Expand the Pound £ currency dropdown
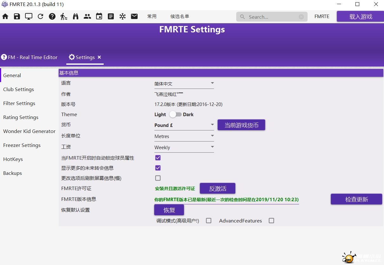 [184, 125]
